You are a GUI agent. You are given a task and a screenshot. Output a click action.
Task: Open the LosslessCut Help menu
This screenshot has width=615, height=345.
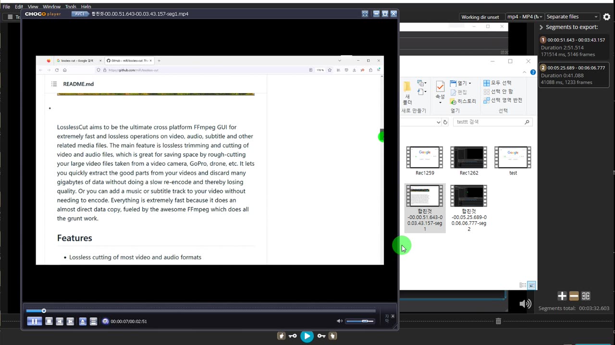[x=86, y=7]
